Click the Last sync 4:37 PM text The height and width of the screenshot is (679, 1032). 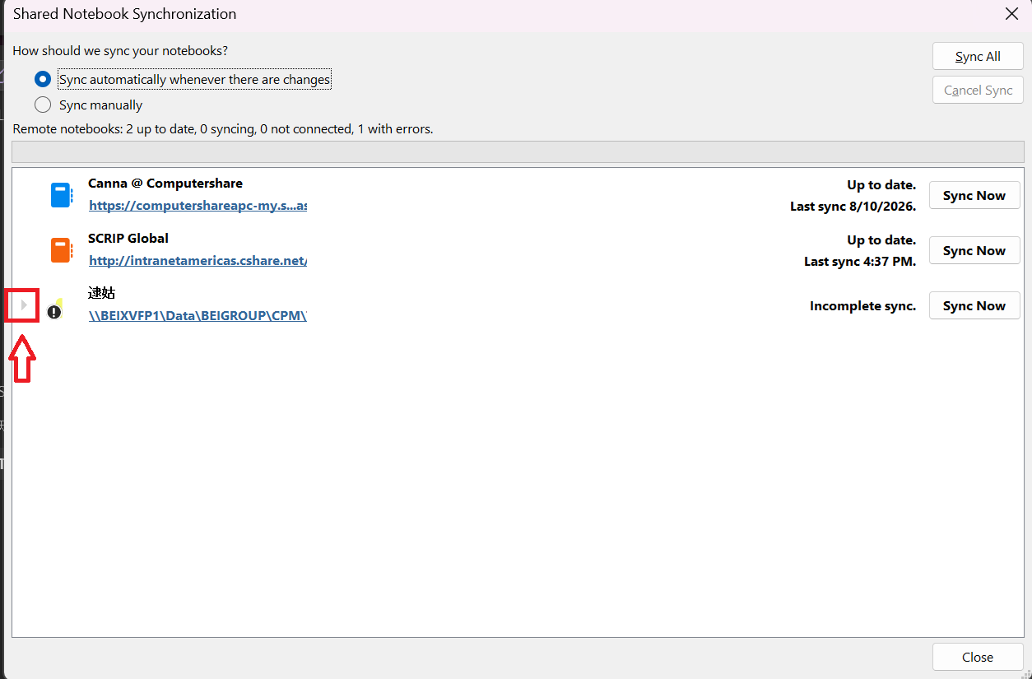point(860,262)
